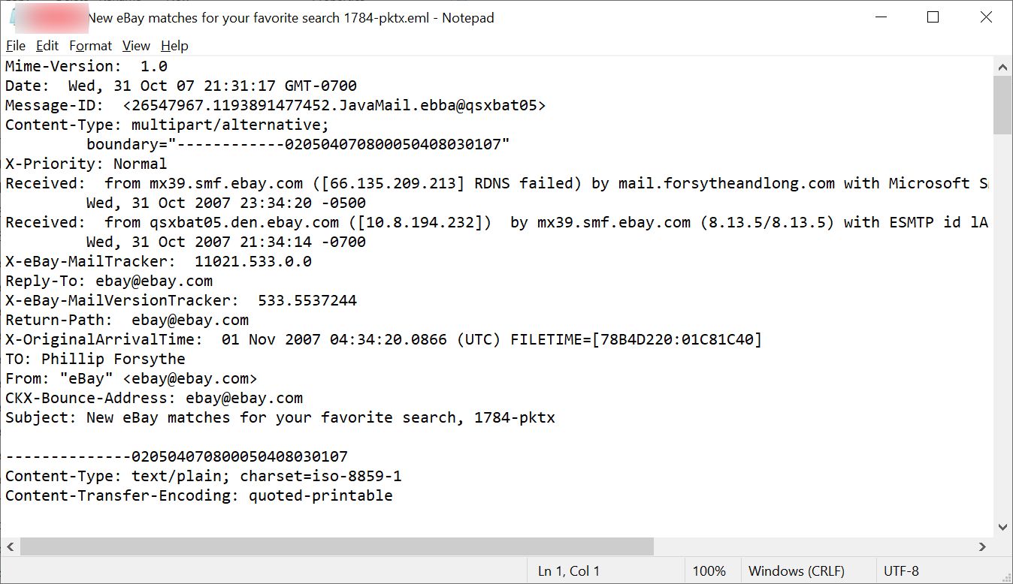Minimize the Notepad window
Image resolution: width=1013 pixels, height=584 pixels.
pyautogui.click(x=880, y=17)
